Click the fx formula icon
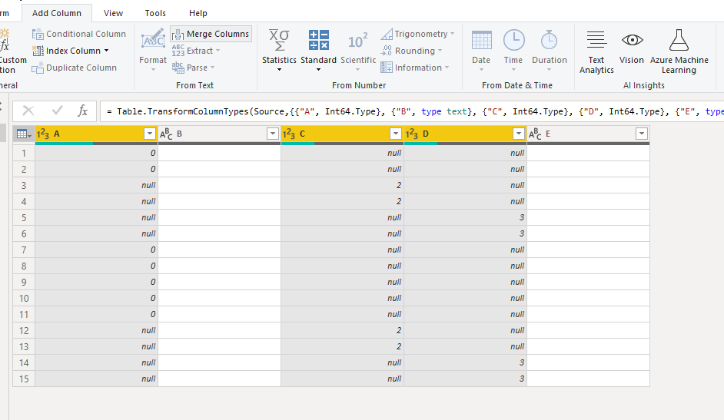The height and width of the screenshot is (420, 724). click(x=82, y=111)
